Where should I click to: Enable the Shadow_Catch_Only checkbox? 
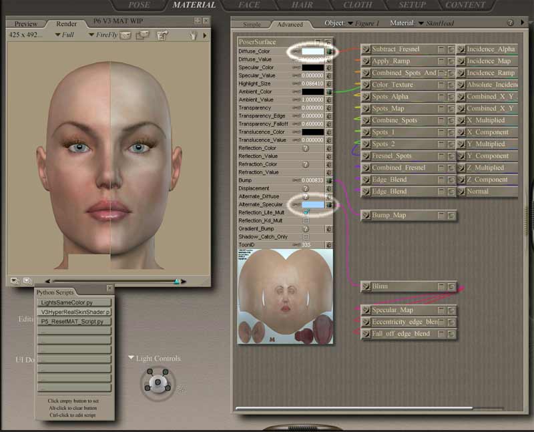(306, 236)
